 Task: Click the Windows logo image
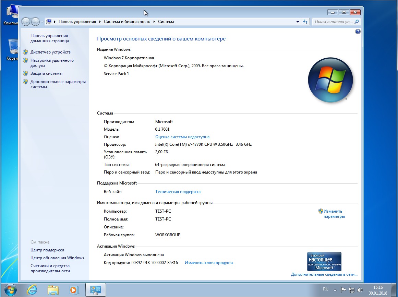pos(330,80)
